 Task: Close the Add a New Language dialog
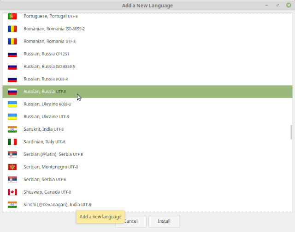[289, 5]
